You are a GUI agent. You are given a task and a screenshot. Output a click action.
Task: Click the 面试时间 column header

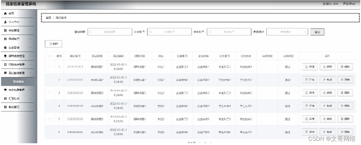tap(118, 56)
